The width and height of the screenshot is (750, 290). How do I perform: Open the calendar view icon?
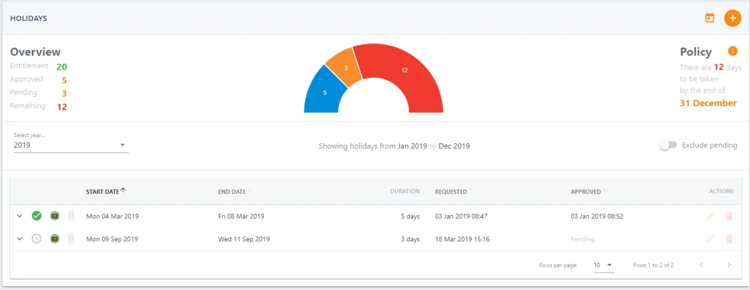click(x=709, y=18)
